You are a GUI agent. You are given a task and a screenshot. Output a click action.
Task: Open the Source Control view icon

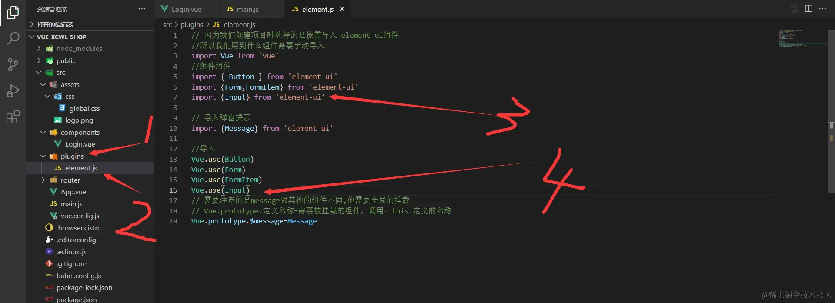click(13, 65)
